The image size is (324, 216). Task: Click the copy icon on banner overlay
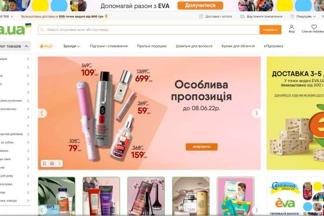pyautogui.click(x=52, y=164)
